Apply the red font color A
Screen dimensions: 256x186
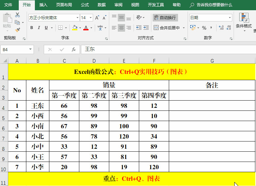tap(86, 28)
